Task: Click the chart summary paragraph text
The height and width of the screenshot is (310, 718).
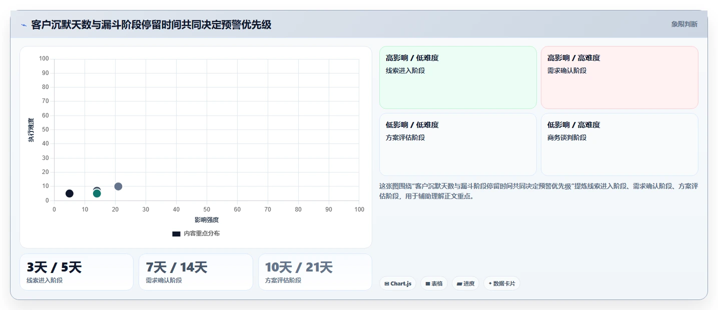Action: coord(538,191)
